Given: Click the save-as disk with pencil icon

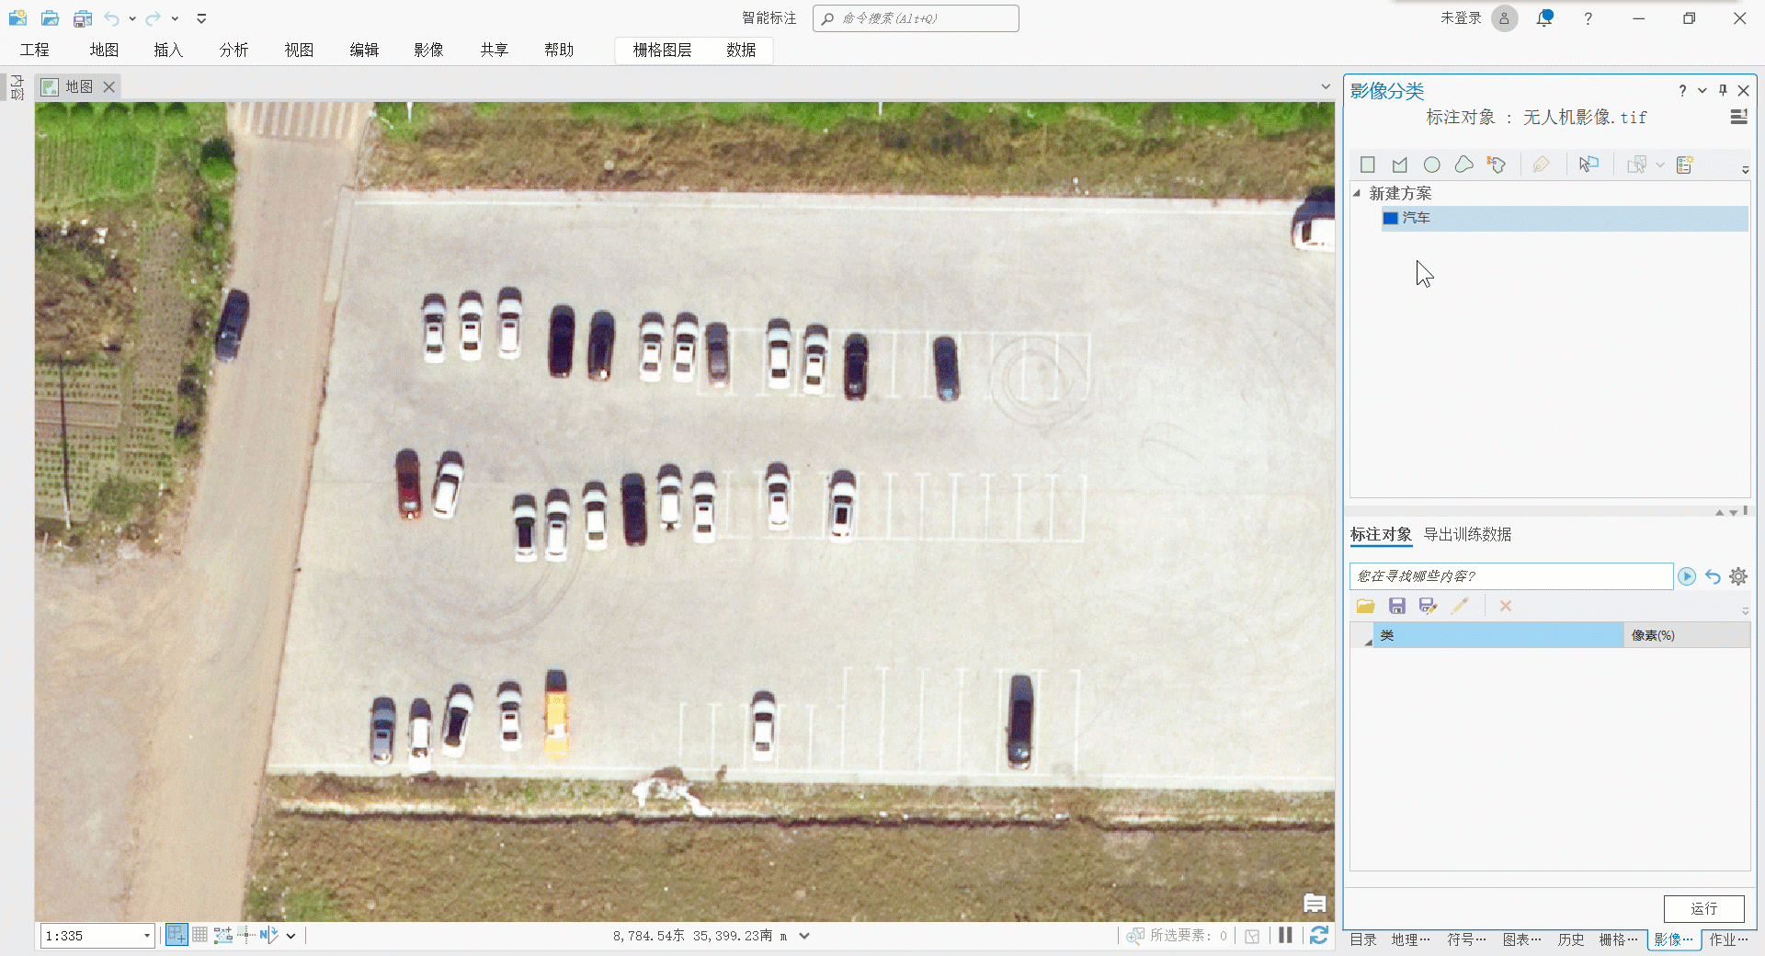Looking at the screenshot, I should click(x=1428, y=606).
